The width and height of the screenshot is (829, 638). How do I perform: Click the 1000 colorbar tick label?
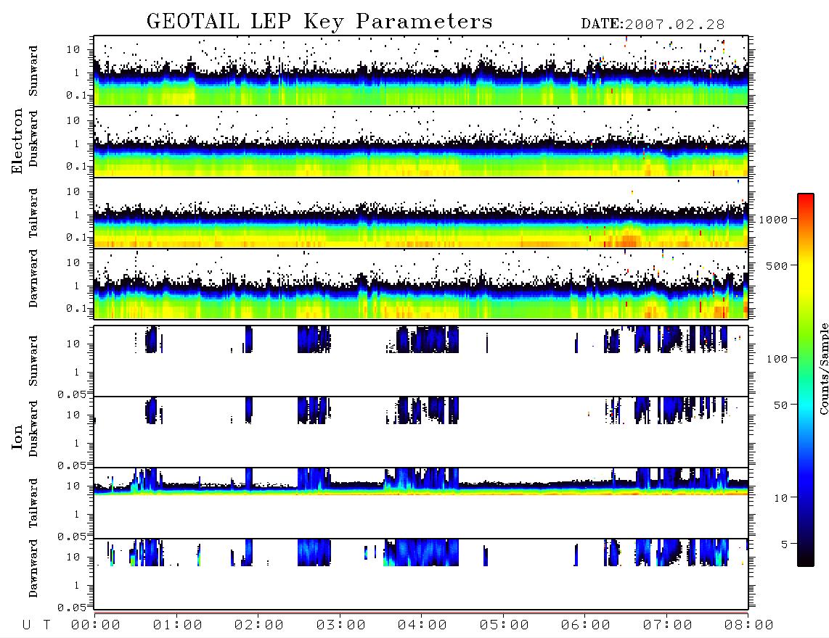(x=774, y=220)
